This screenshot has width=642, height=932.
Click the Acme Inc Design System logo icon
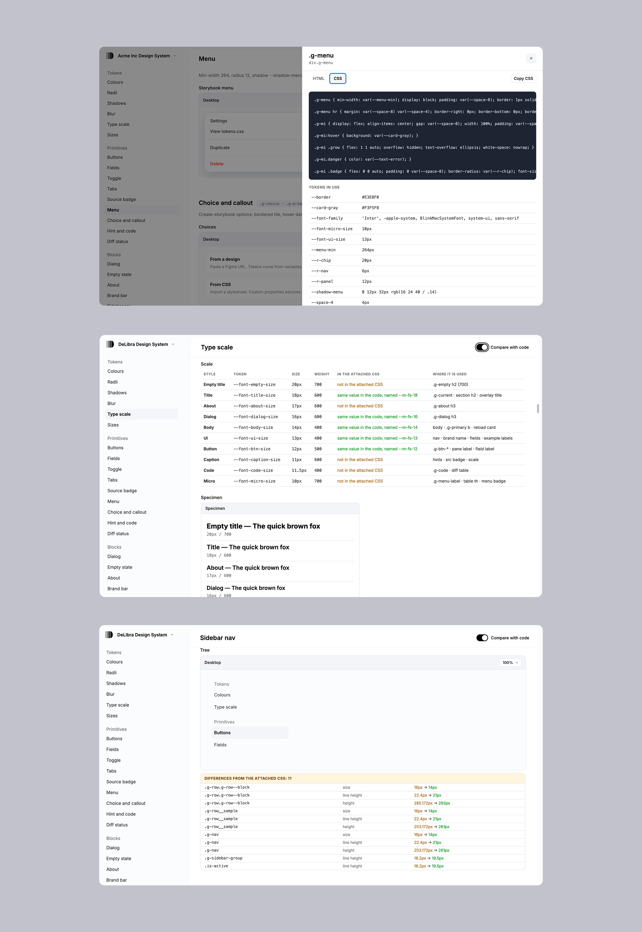point(110,56)
